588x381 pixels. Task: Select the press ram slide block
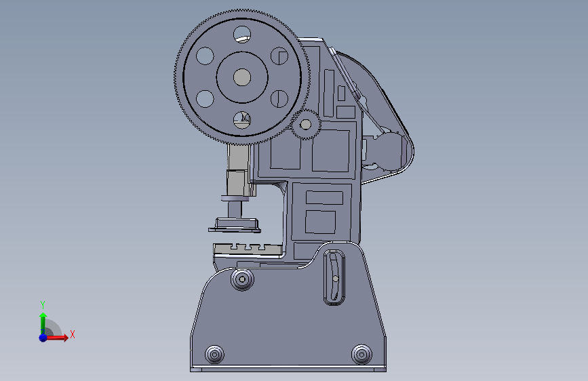coord(238,183)
